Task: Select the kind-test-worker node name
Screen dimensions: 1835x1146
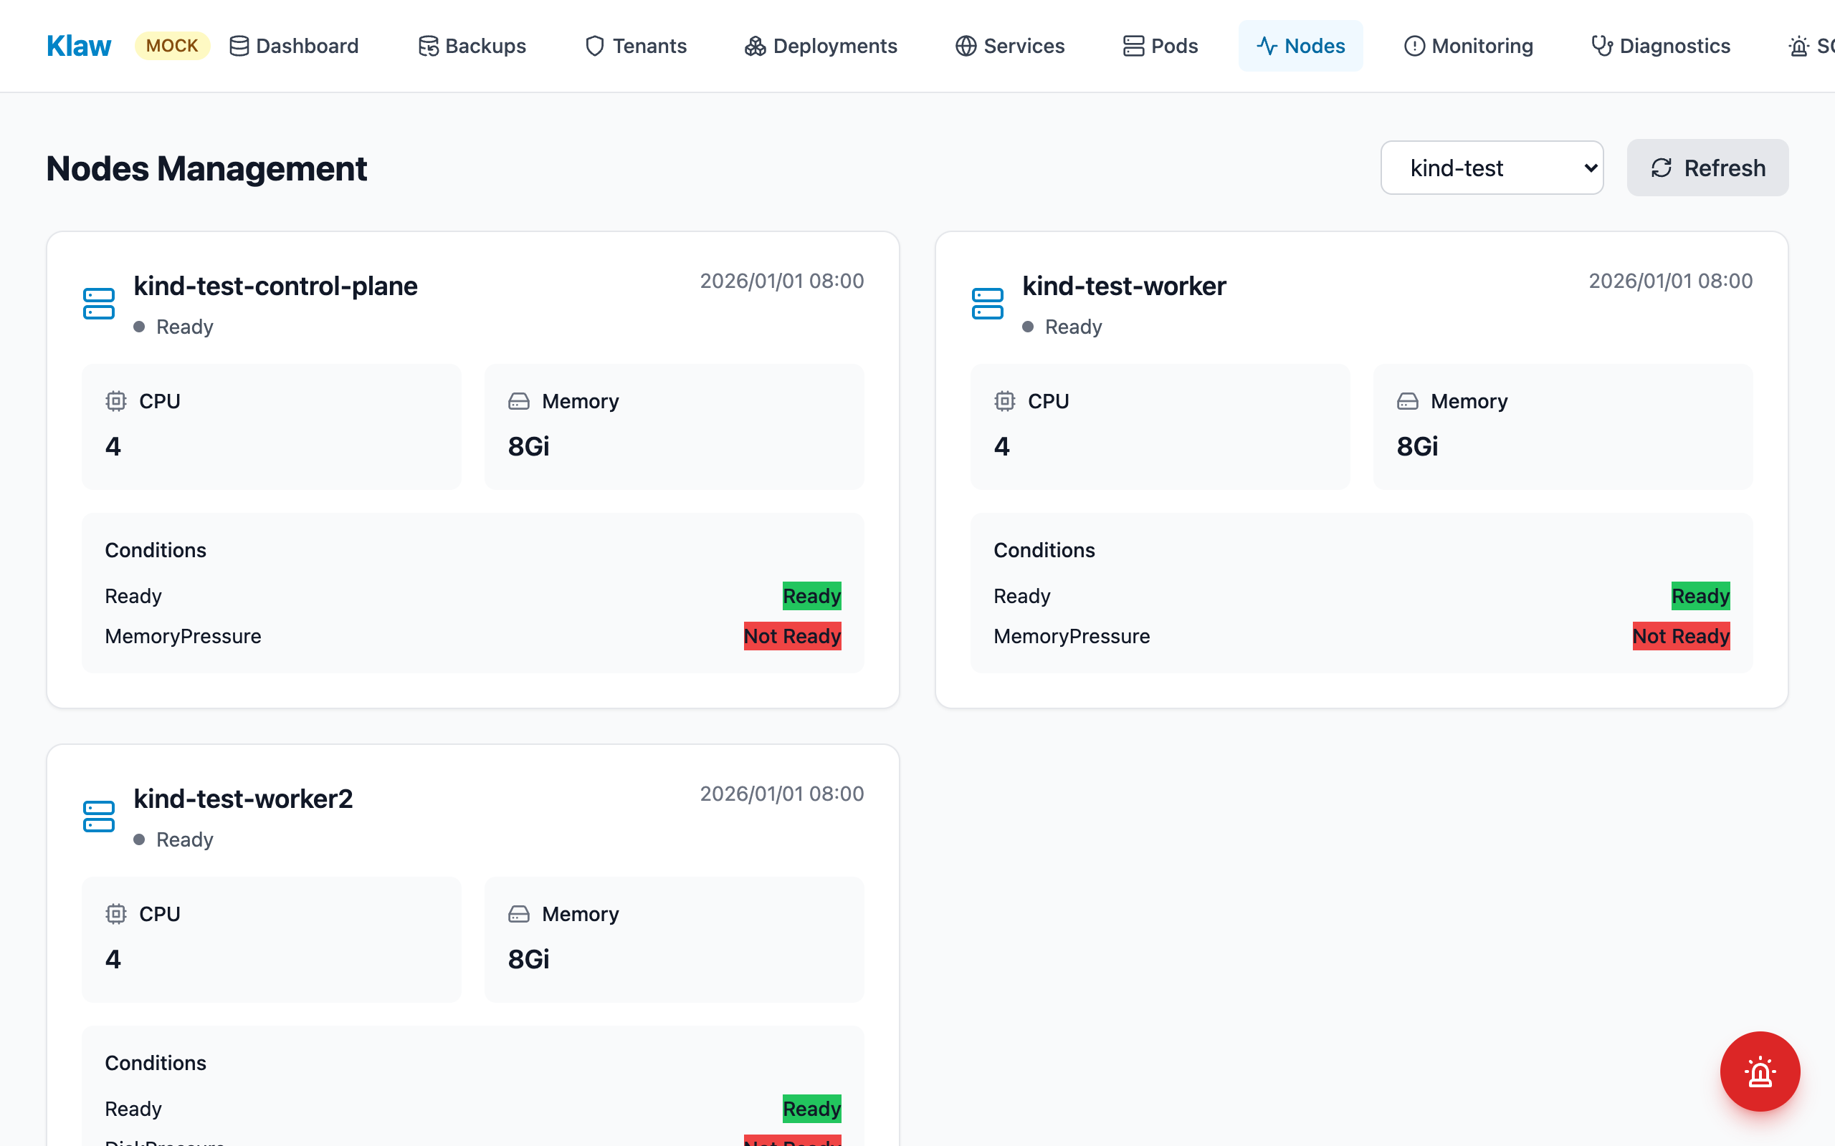Action: [x=1124, y=286]
